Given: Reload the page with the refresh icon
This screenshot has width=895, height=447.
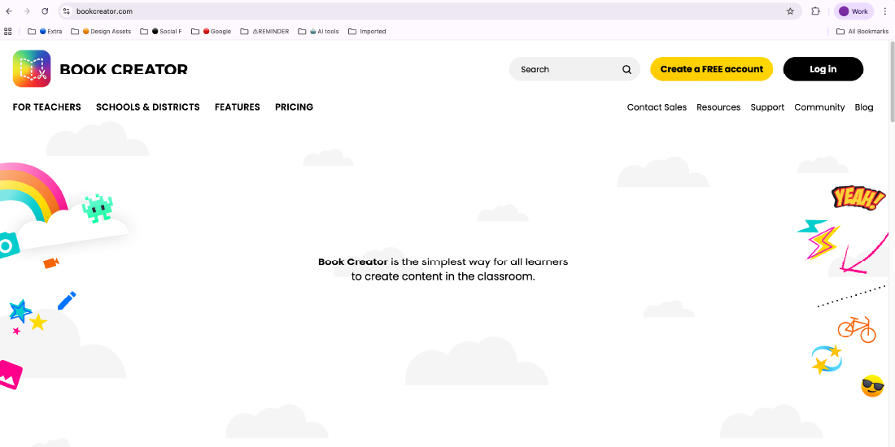Looking at the screenshot, I should pos(45,11).
